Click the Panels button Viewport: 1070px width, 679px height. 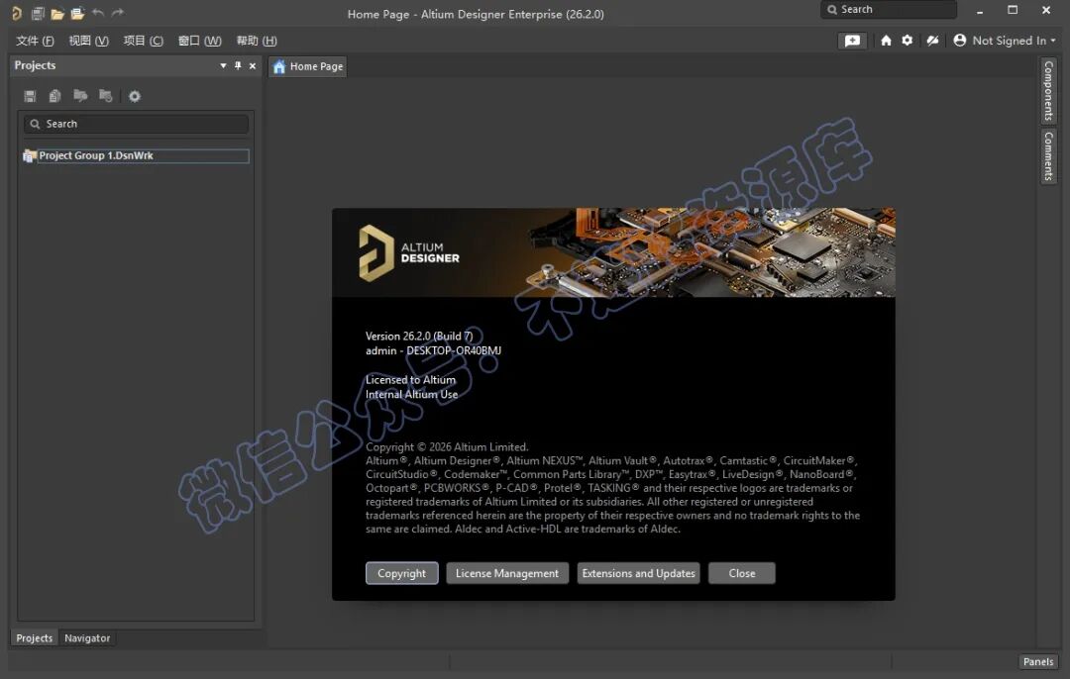click(1038, 661)
